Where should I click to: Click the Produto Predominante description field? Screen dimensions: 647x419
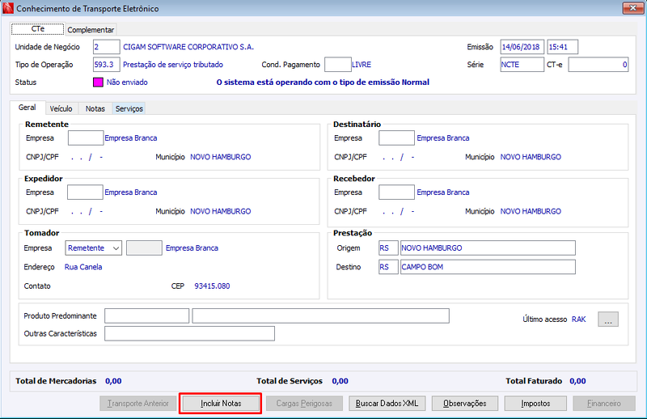pyautogui.click(x=320, y=315)
